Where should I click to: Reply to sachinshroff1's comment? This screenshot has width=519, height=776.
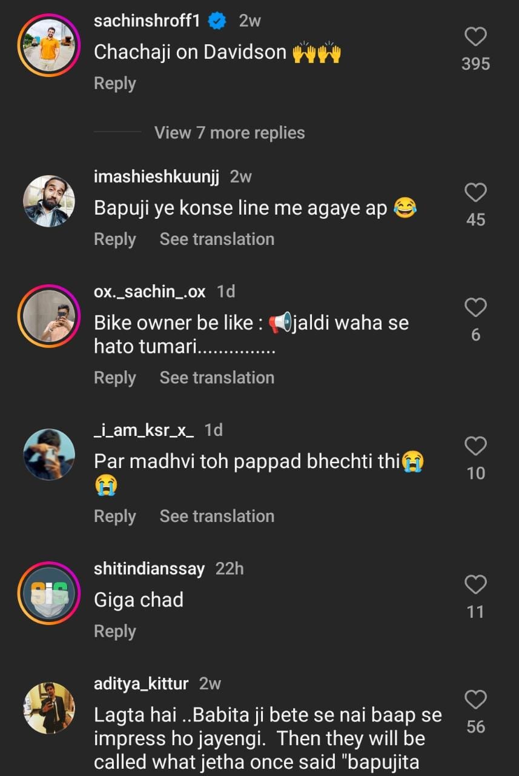pos(114,83)
